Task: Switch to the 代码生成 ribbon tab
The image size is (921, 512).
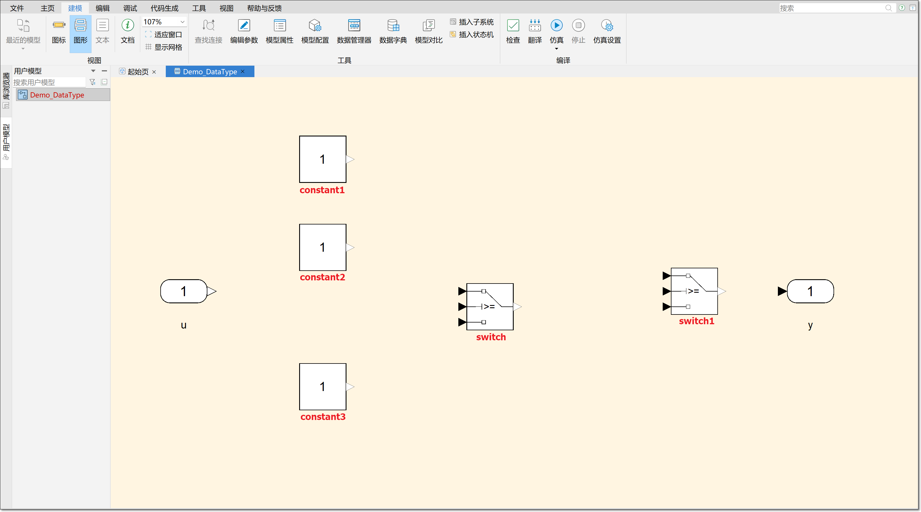Action: point(164,8)
